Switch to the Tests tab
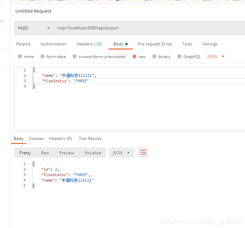 coord(187,44)
